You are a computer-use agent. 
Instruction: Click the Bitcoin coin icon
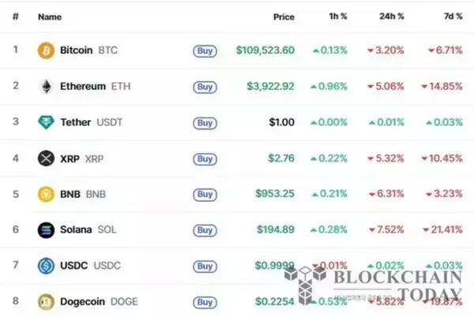(x=47, y=50)
